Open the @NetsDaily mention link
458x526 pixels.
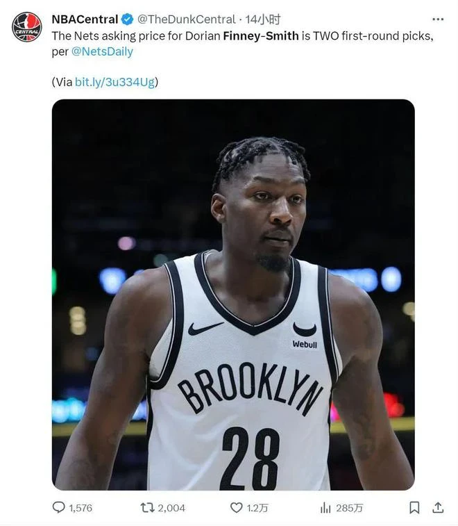click(x=102, y=51)
